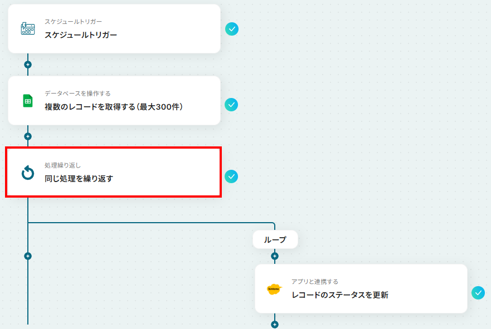Click checkmark beside 同じ処理を繰り返す step

point(231,176)
